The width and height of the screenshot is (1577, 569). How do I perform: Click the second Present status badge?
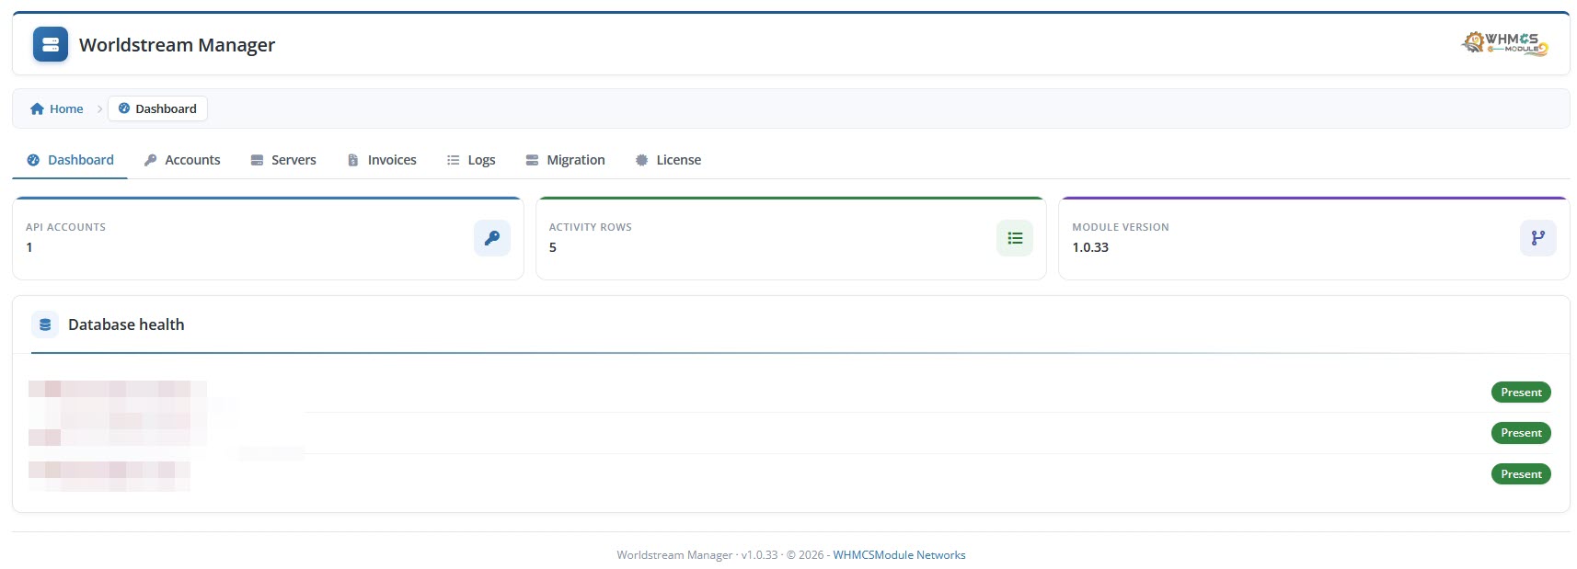point(1521,433)
